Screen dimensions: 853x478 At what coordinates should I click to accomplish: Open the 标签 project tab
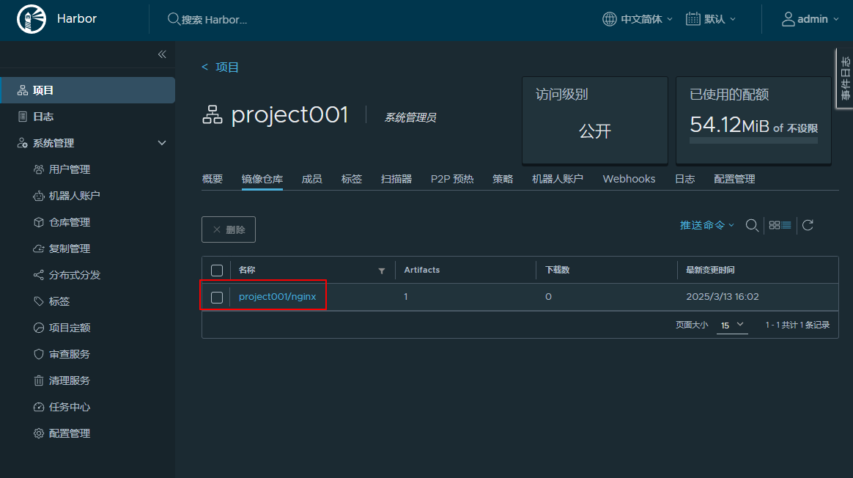pyautogui.click(x=352, y=179)
